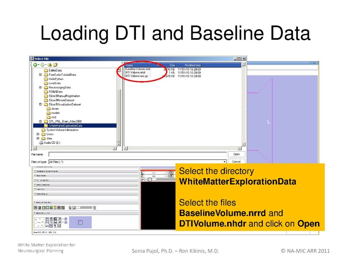The width and height of the screenshot is (351, 263).
Task: Open the Files of type dropdown
Action: tap(225, 162)
